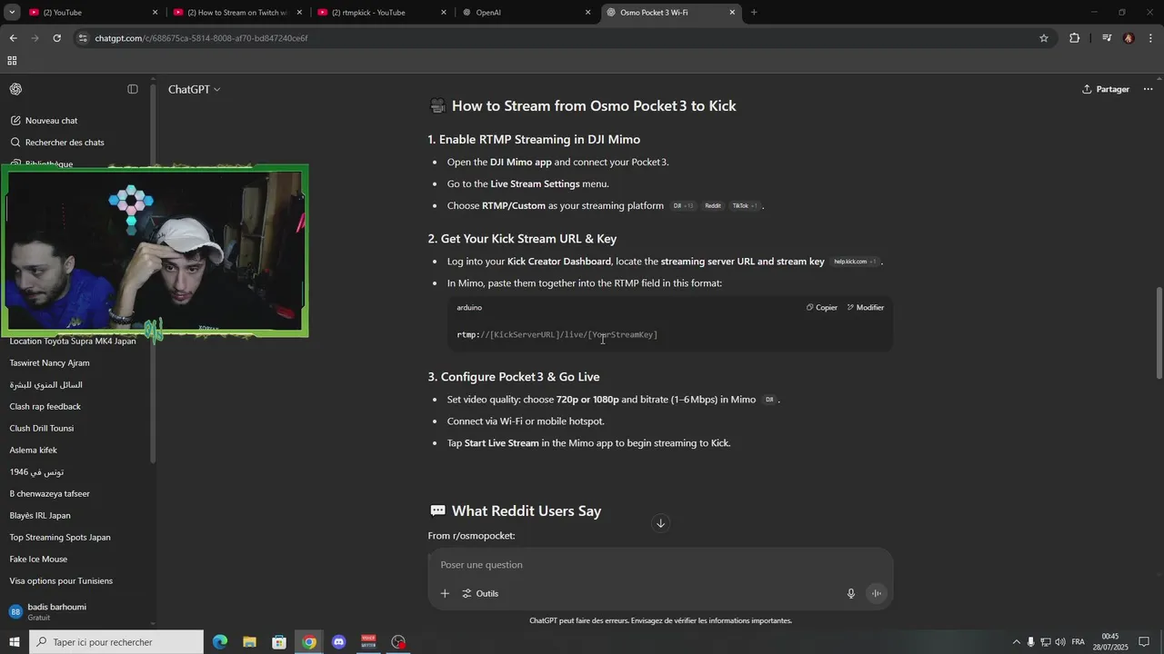The image size is (1164, 654).
Task: Open the badis barhoumi account menu
Action: click(77, 611)
